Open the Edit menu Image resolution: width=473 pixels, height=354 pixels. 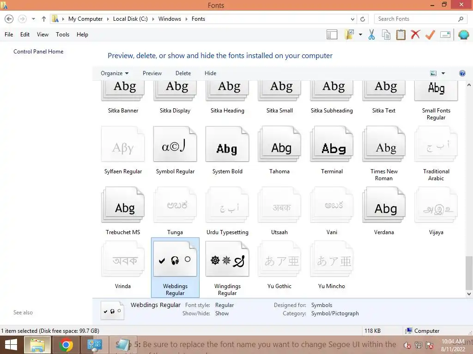coord(25,35)
